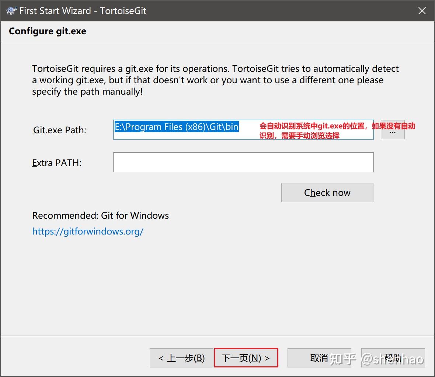Click the 取消 Cancel button

click(x=319, y=357)
